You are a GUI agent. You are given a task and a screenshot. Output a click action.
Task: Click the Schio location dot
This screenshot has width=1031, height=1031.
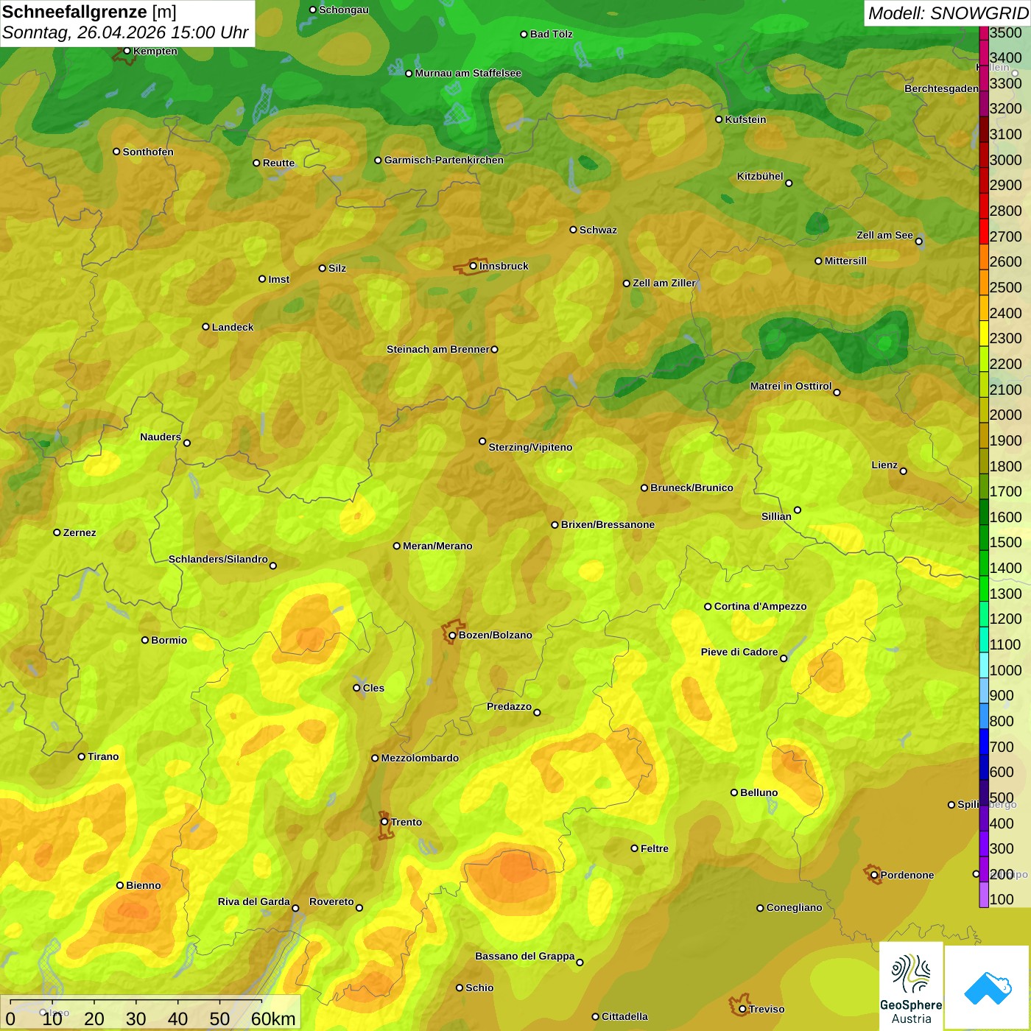pyautogui.click(x=460, y=988)
